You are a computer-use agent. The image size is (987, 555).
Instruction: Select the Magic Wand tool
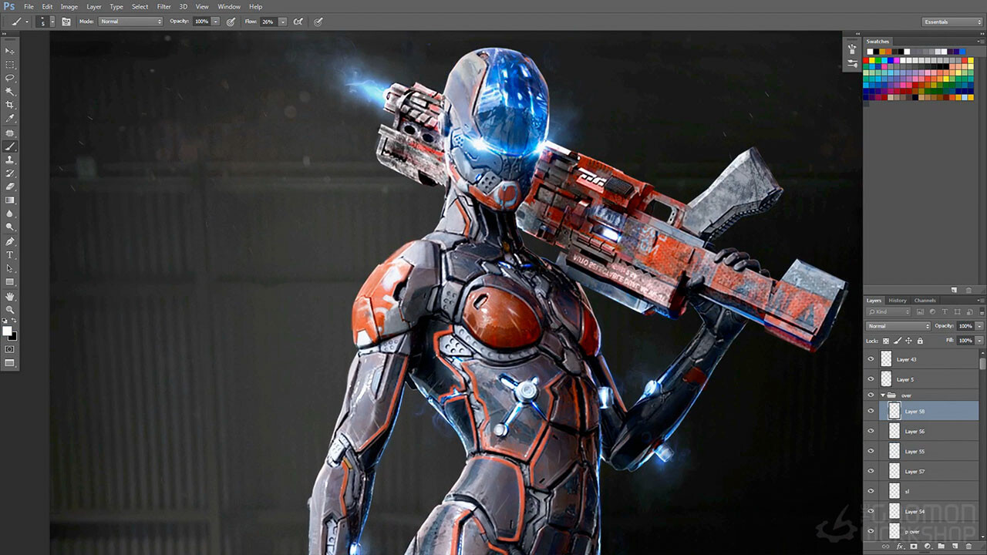coord(10,92)
